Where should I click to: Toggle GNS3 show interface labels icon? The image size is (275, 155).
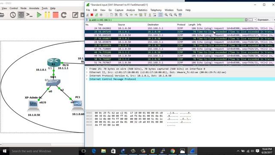click(x=21, y=15)
